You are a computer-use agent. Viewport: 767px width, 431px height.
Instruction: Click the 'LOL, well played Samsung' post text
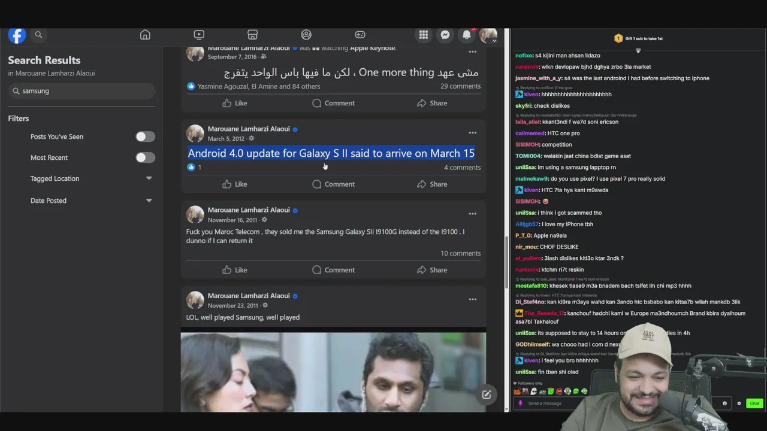coord(243,317)
